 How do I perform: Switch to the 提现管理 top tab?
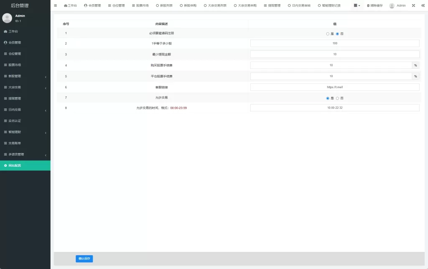click(x=272, y=5)
